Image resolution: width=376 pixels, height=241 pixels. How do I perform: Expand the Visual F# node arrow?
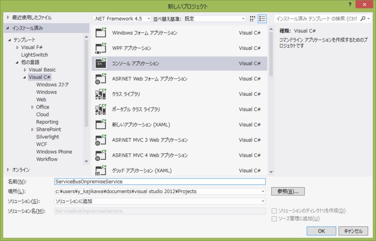17,47
